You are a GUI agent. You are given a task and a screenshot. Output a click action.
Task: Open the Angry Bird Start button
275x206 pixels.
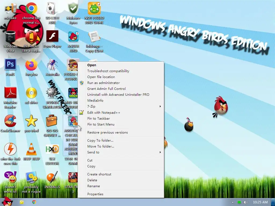(x=7, y=201)
